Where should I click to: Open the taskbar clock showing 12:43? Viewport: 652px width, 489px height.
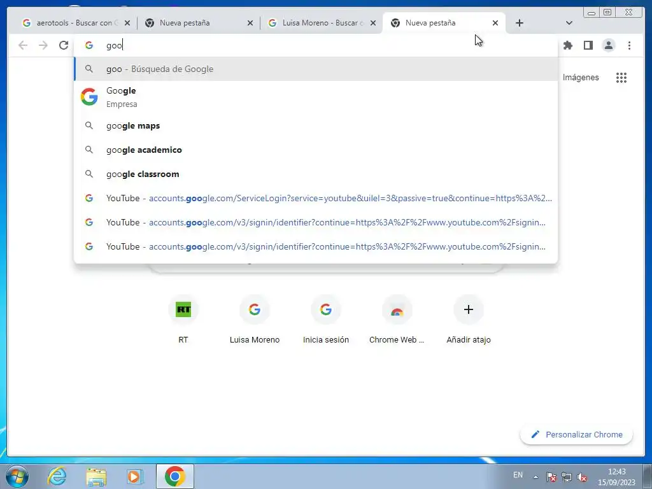coord(616,477)
